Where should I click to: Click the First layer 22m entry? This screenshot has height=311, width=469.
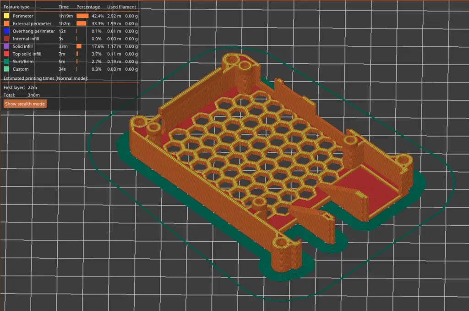pos(20,88)
